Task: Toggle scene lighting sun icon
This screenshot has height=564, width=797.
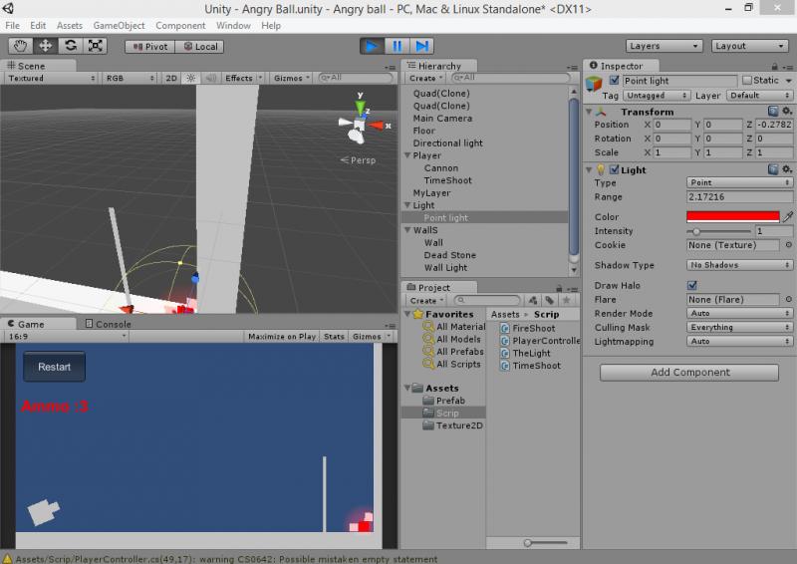Action: [190, 78]
